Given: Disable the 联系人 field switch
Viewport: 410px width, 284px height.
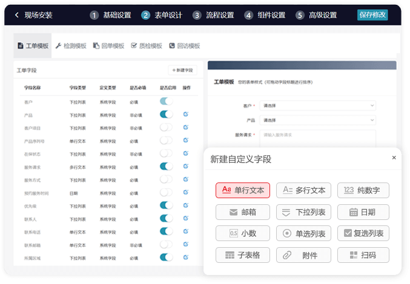Looking at the screenshot, I should coord(167,218).
